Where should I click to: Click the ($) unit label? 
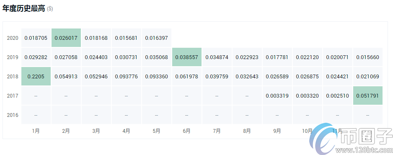coord(50,9)
